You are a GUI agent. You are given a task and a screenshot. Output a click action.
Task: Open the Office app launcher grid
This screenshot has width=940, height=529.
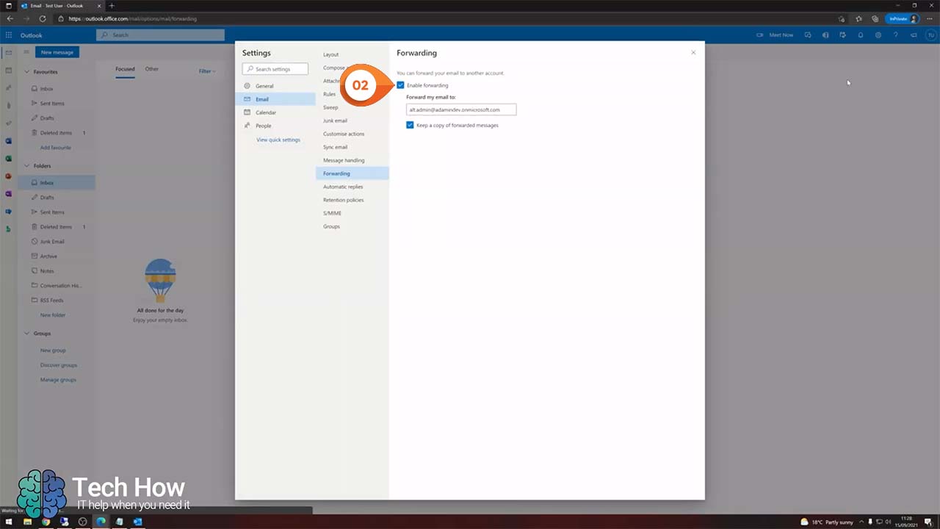pyautogui.click(x=9, y=35)
